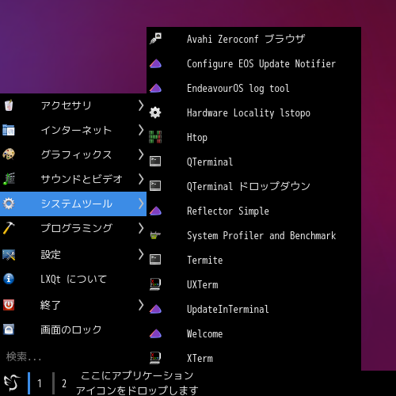This screenshot has width=396, height=396.
Task: Launch the Welcome application
Action: pos(253,333)
